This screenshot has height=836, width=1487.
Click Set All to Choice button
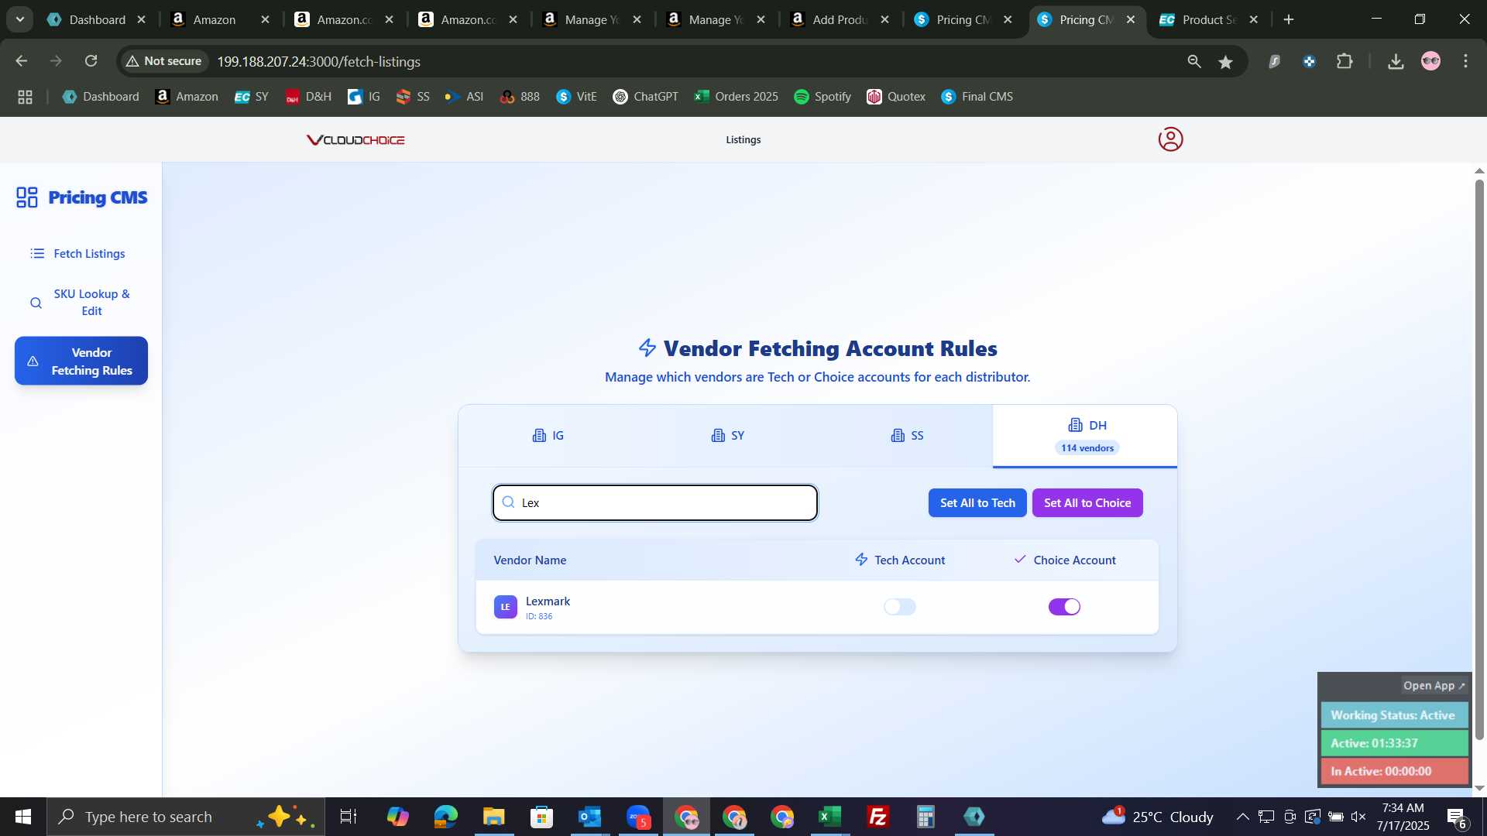(x=1087, y=503)
